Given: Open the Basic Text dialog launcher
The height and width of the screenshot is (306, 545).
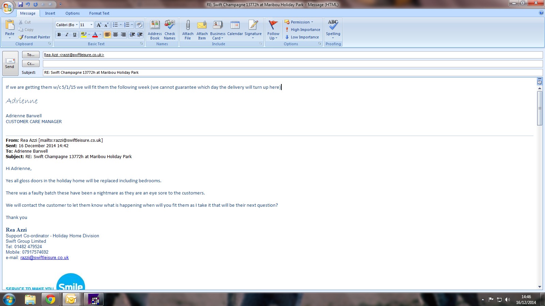Looking at the screenshot, I should point(142,44).
